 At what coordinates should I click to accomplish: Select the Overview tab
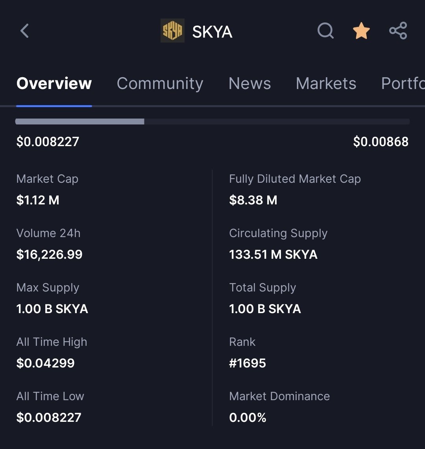click(x=54, y=83)
